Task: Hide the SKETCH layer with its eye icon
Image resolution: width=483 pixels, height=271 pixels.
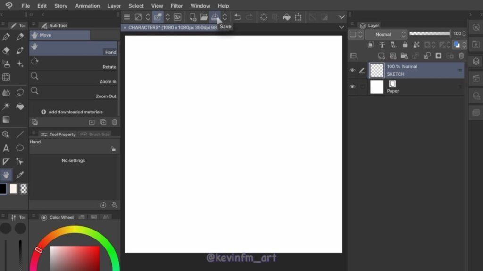Action: (x=352, y=71)
